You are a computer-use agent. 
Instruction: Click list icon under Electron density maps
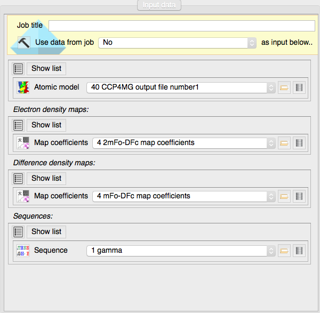pyautogui.click(x=19, y=125)
